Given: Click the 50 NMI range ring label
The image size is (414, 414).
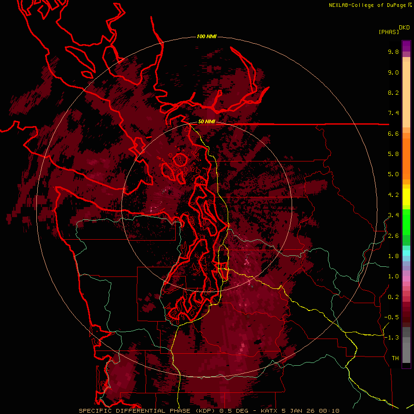Looking at the screenshot, I should [207, 122].
